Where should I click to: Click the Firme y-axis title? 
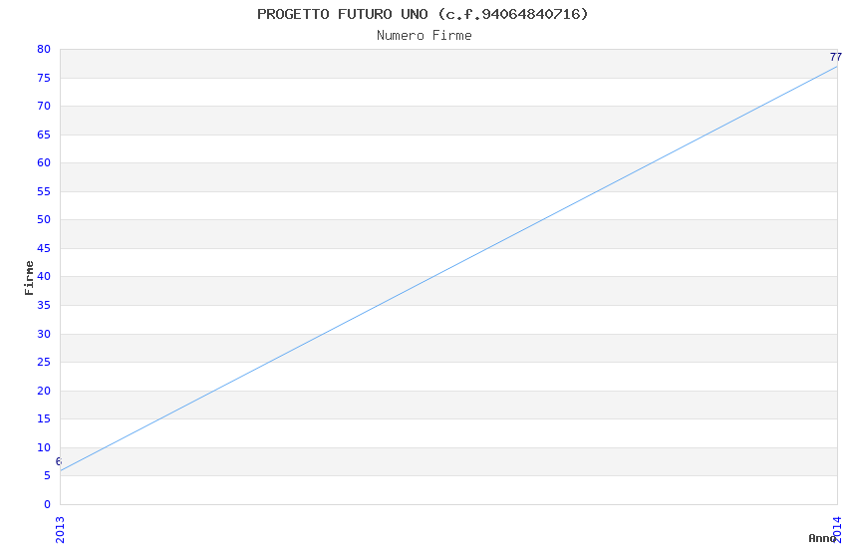click(30, 277)
